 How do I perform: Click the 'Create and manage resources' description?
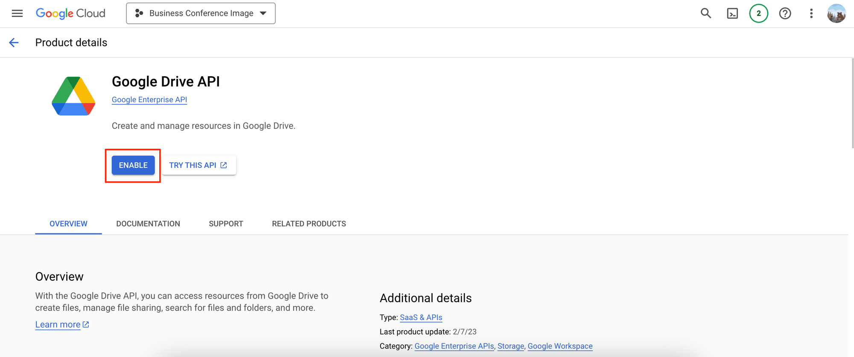coord(204,126)
